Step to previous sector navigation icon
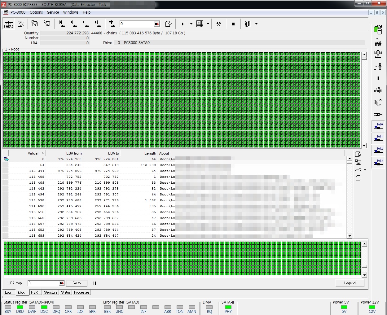The width and height of the screenshot is (387, 315). tap(74, 24)
